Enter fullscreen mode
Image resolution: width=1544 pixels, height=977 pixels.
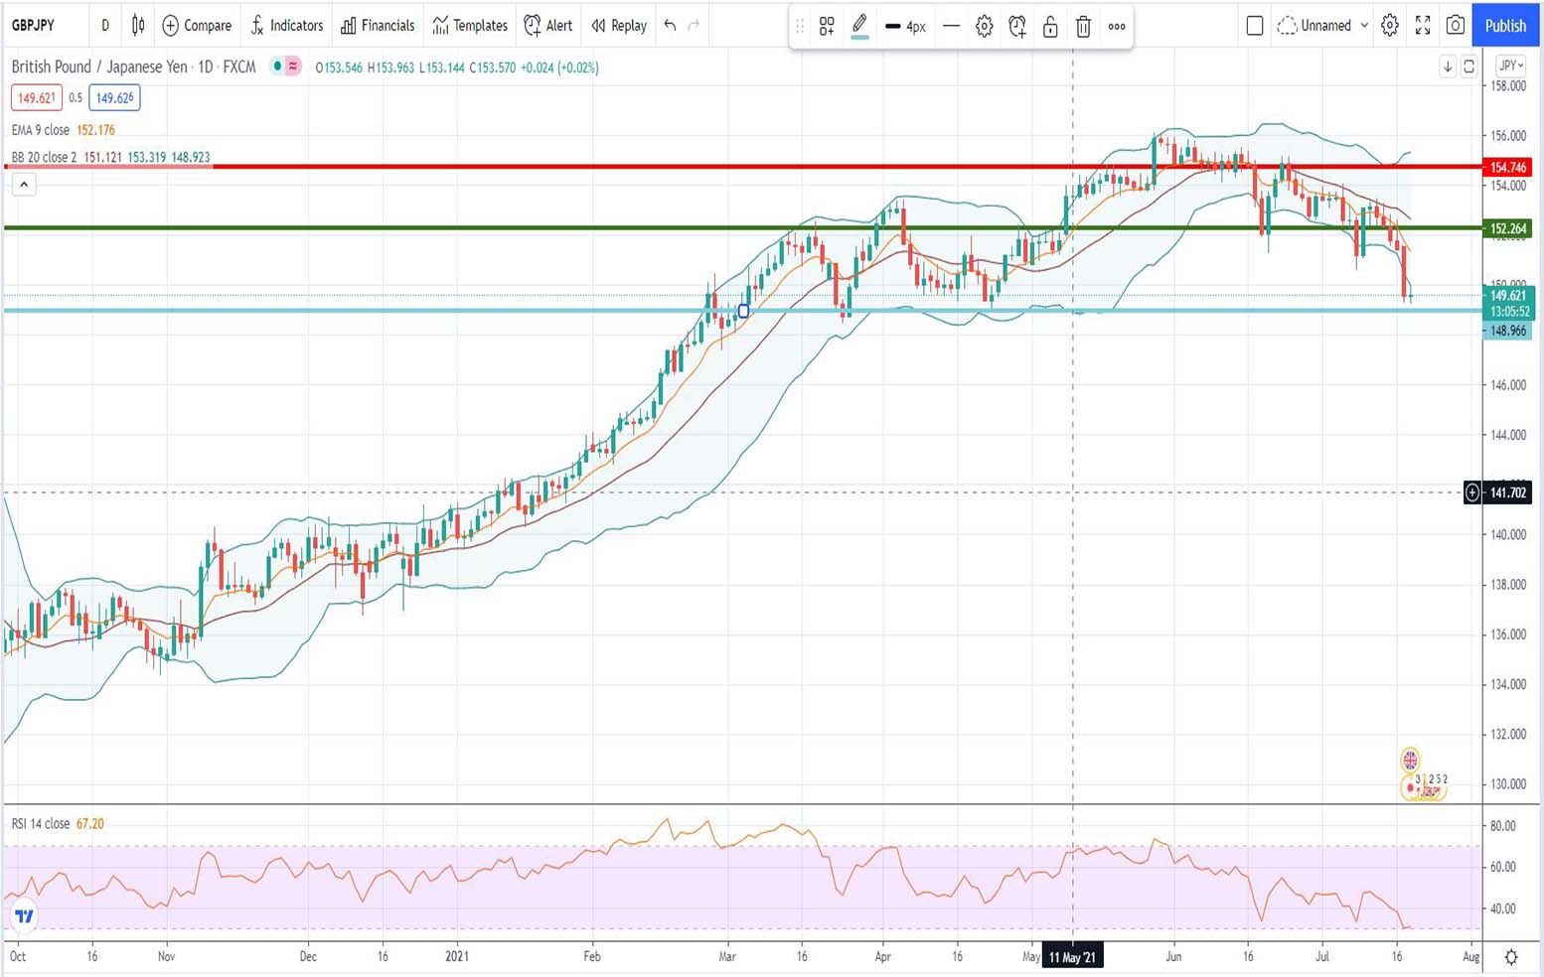point(1423,26)
